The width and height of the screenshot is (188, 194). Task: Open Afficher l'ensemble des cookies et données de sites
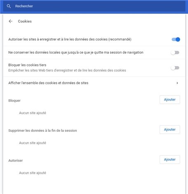pyautogui.click(x=94, y=83)
